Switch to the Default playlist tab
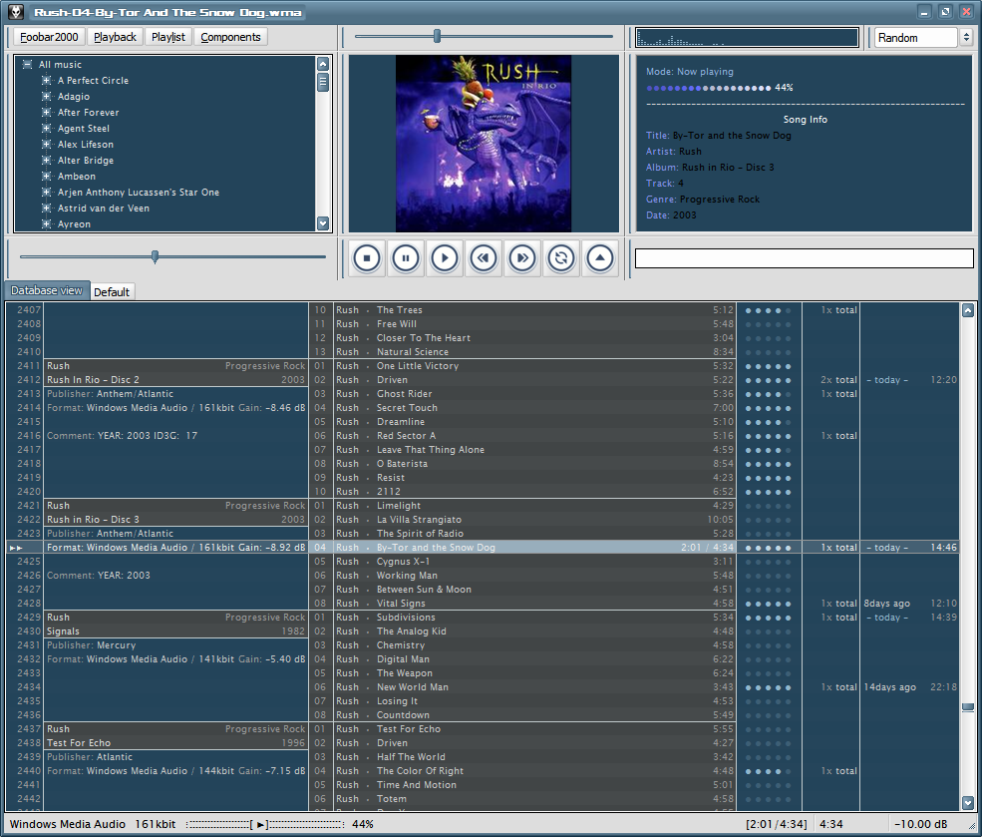Viewport: 982px width, 837px height. pyautogui.click(x=112, y=292)
